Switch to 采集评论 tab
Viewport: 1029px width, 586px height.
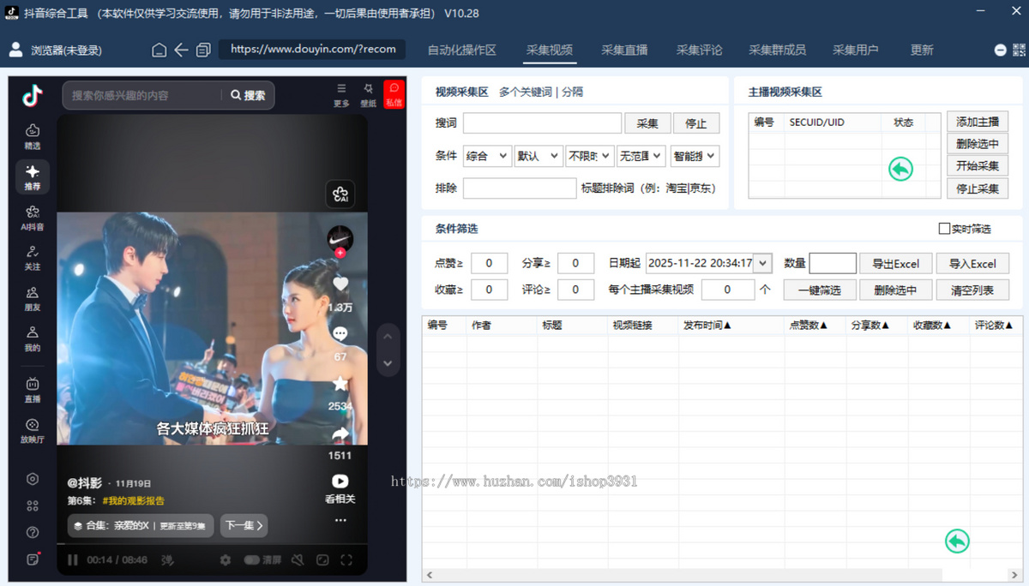click(699, 50)
